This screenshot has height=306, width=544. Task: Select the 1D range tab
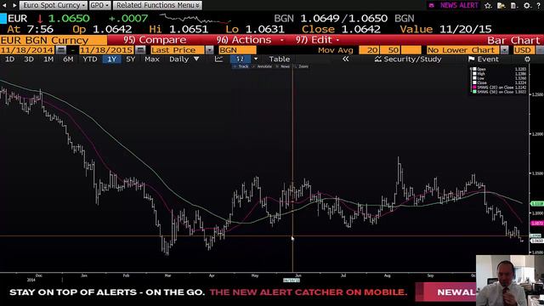pos(9,59)
